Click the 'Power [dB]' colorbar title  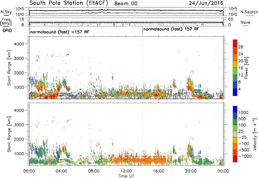[246, 68]
